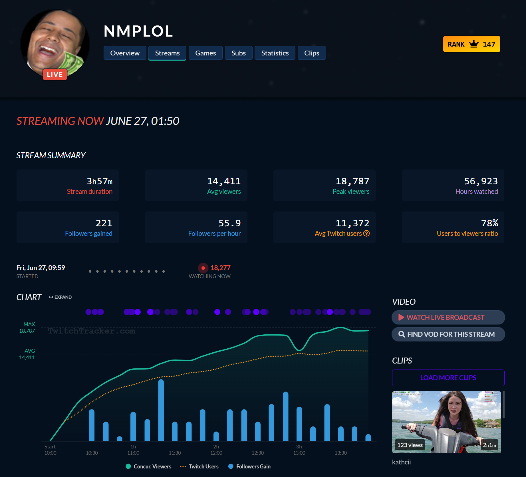Toggle Twitch Users legend series

[x=199, y=466]
